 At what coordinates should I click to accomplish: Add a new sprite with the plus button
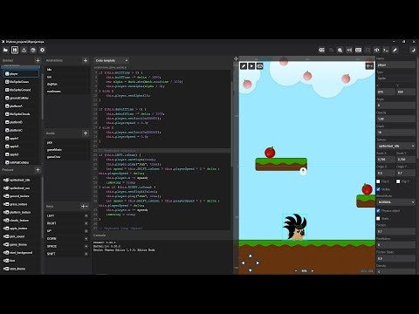point(38,60)
